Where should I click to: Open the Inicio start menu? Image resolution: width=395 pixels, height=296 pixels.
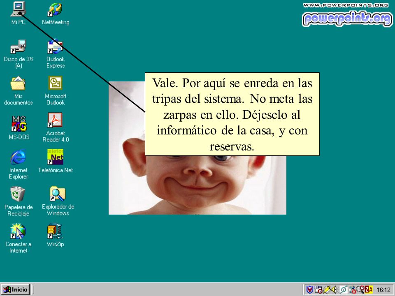click(15, 289)
